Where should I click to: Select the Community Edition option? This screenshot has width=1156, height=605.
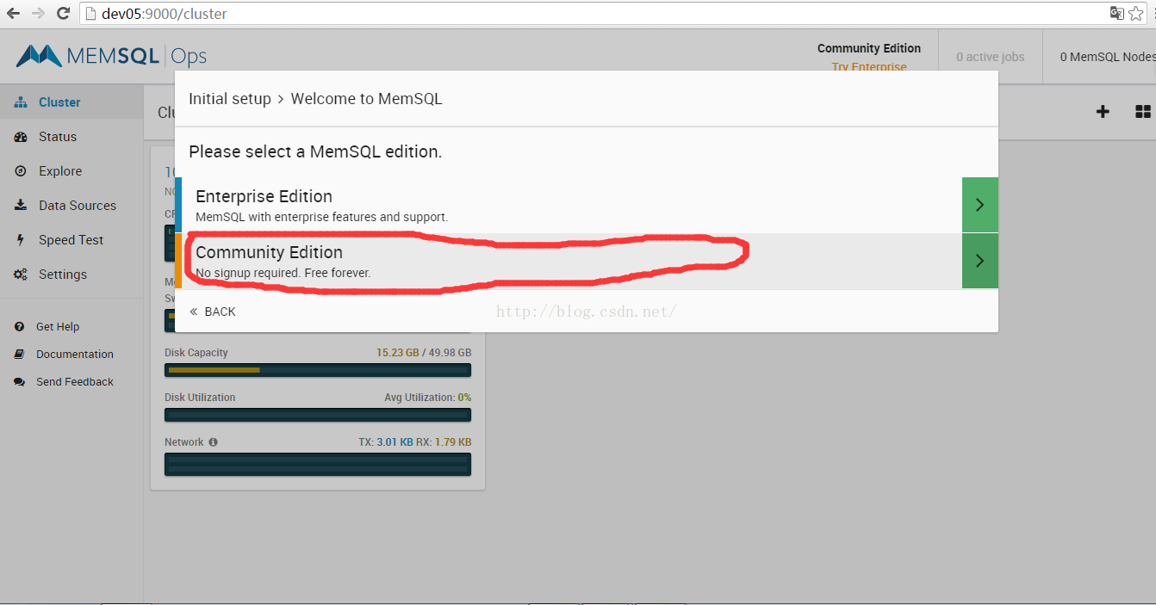(569, 261)
